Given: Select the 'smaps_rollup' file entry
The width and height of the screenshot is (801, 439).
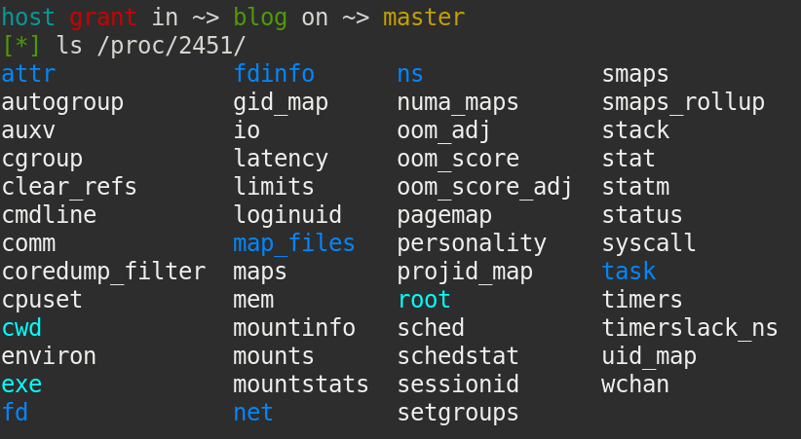Looking at the screenshot, I should 683,103.
